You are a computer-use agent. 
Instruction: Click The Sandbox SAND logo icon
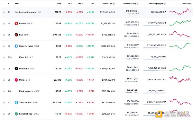[16, 103]
